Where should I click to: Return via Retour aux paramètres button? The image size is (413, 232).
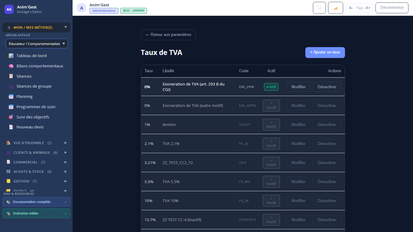[168, 35]
